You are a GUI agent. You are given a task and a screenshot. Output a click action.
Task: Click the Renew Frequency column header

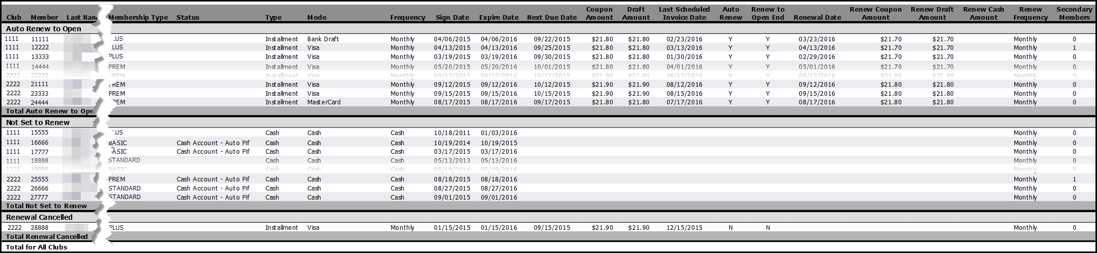click(x=1030, y=13)
